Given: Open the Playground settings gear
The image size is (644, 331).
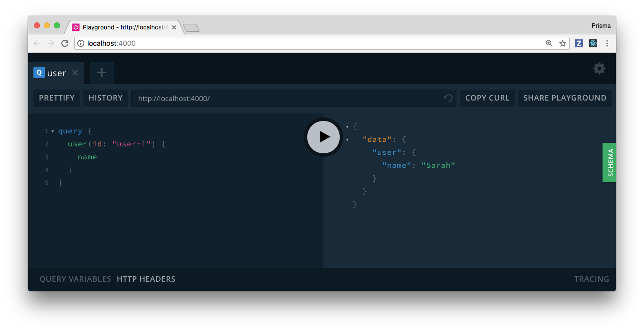Looking at the screenshot, I should coord(599,69).
